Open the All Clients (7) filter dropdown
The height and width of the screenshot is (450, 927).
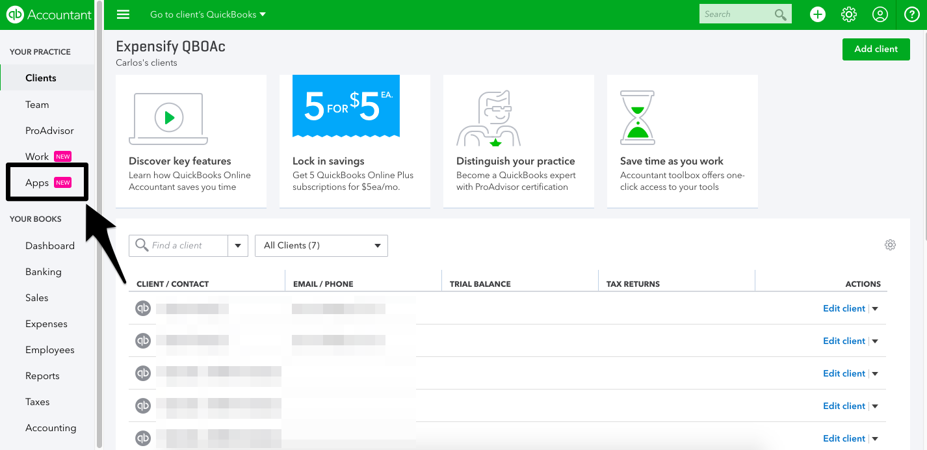click(x=322, y=246)
